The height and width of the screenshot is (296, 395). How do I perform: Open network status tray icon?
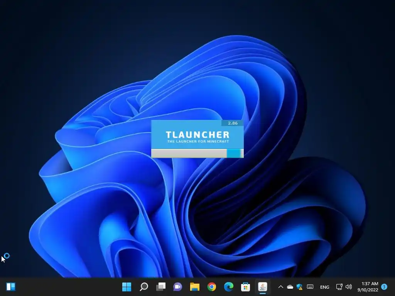[339, 287]
